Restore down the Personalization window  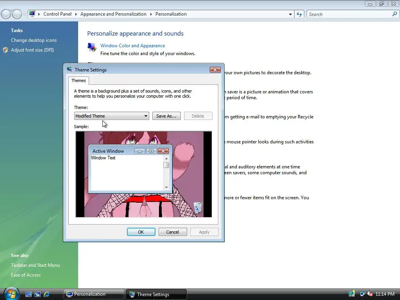[x=382, y=4]
